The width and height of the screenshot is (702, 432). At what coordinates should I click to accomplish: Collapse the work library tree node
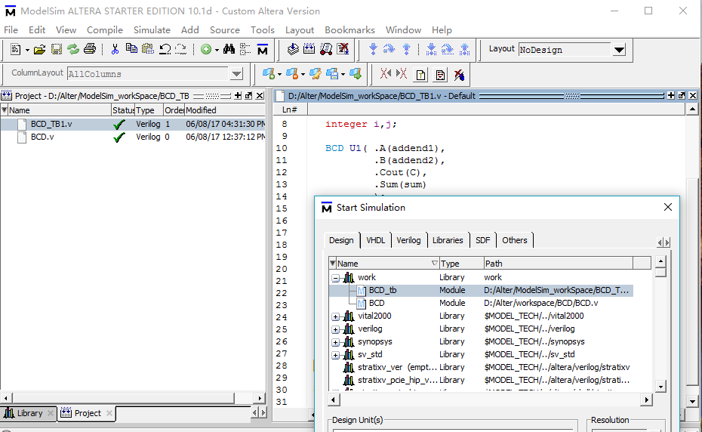[335, 278]
